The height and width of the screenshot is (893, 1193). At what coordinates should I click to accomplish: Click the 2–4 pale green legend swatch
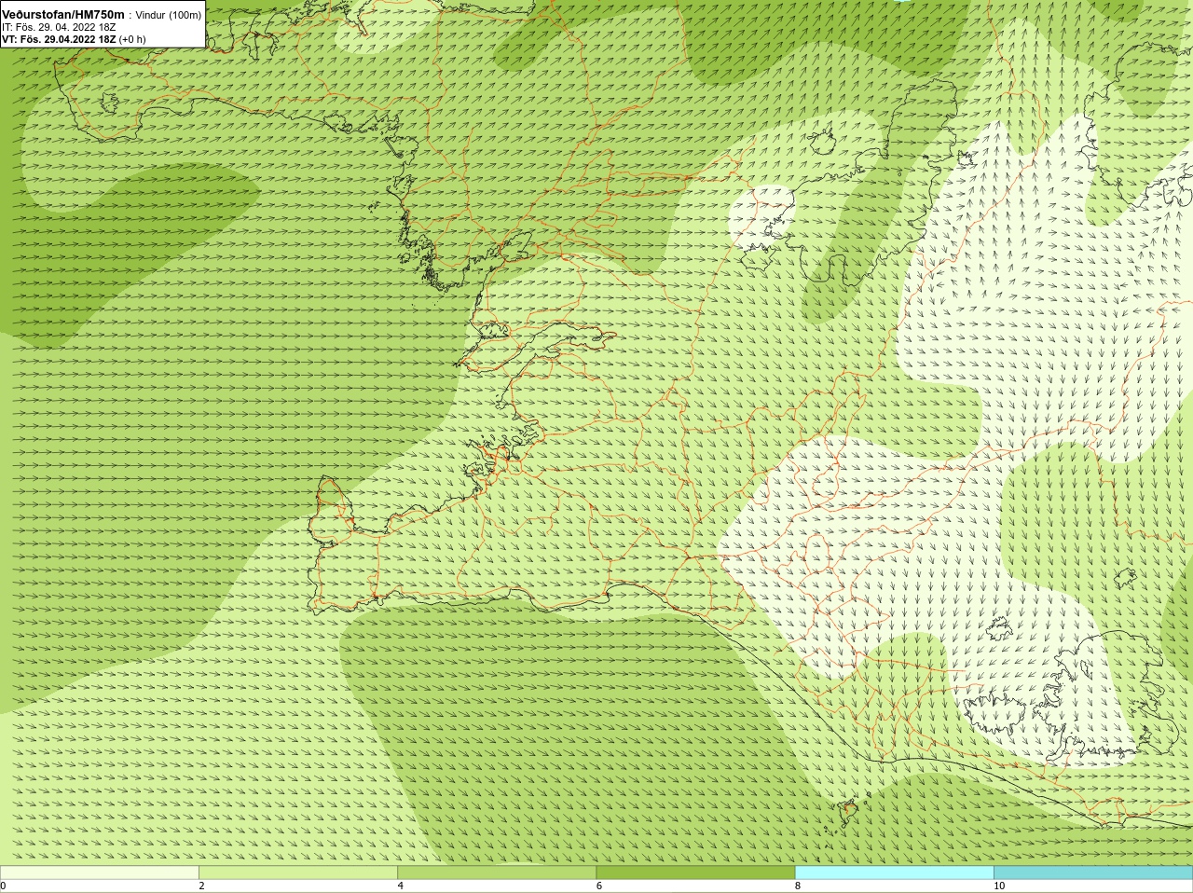pyautogui.click(x=297, y=872)
